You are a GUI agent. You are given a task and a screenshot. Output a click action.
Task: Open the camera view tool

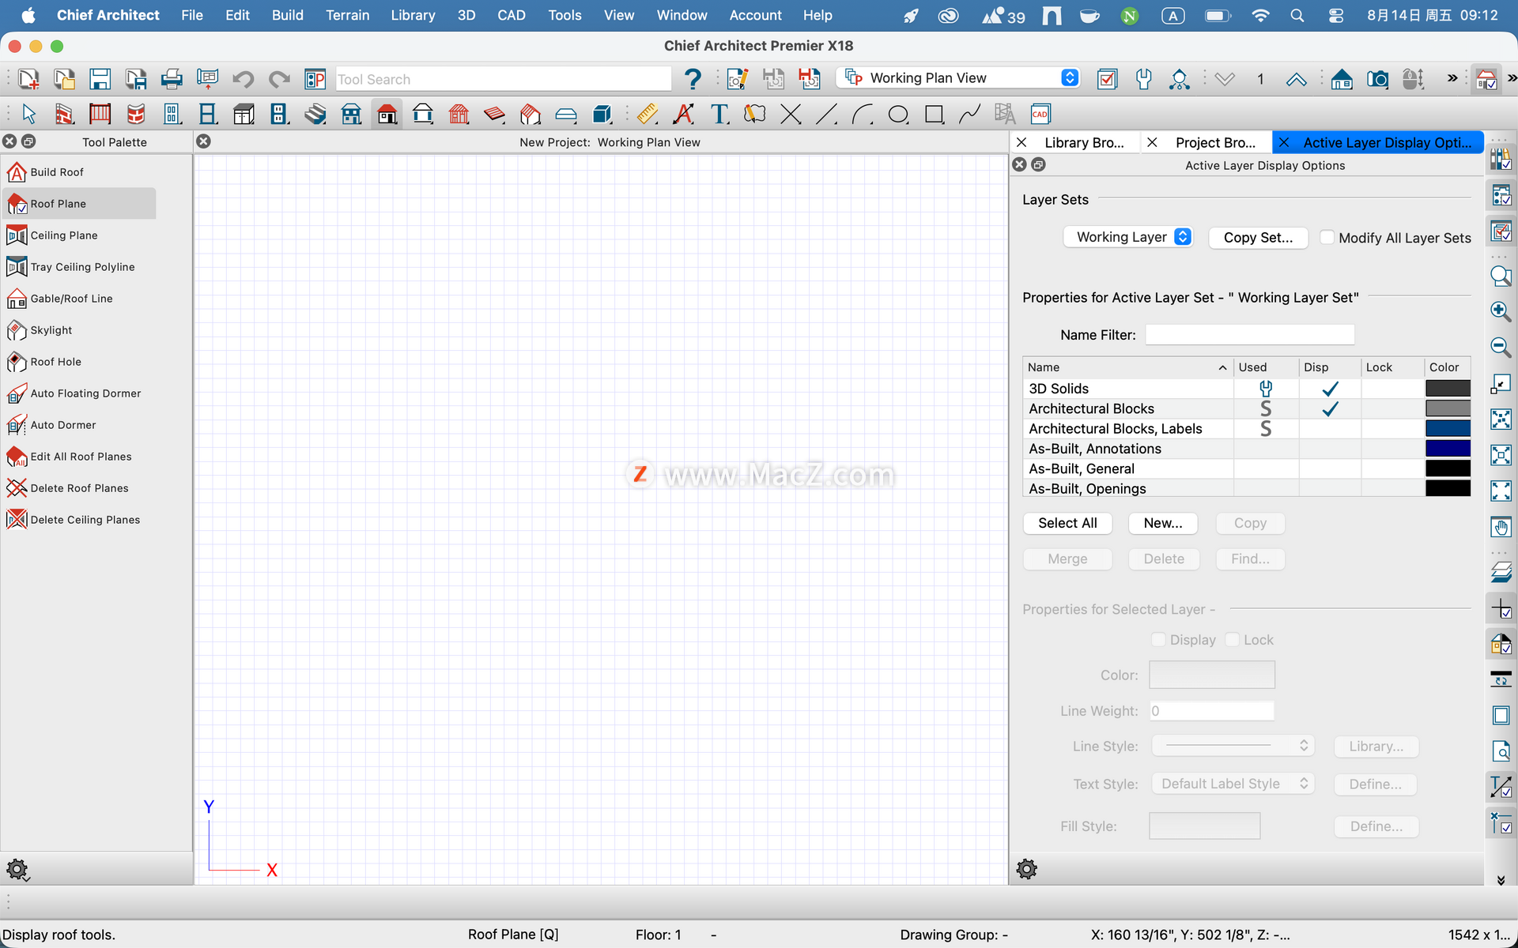pos(1377,79)
